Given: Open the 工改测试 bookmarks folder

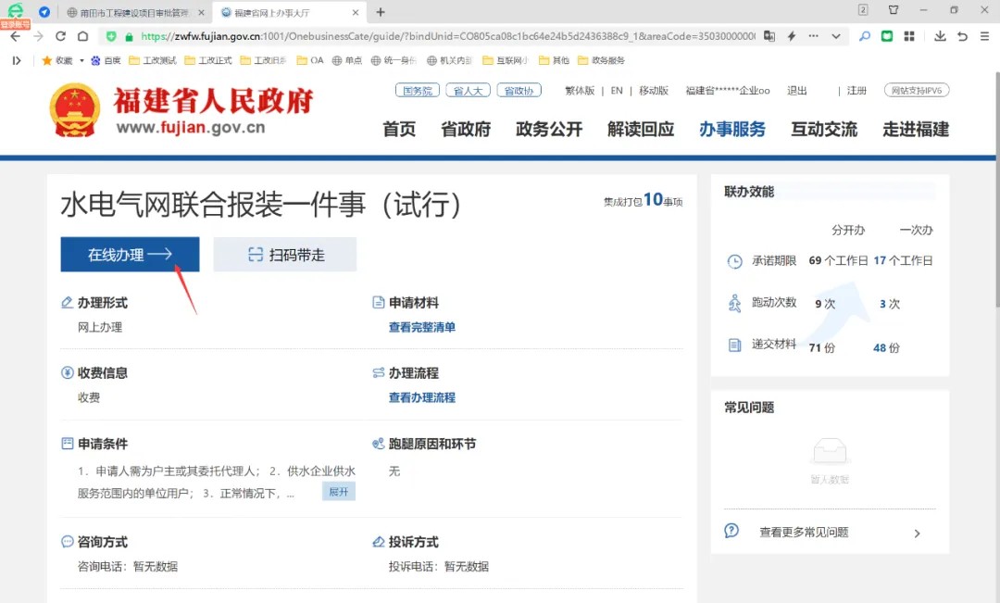Looking at the screenshot, I should [153, 60].
